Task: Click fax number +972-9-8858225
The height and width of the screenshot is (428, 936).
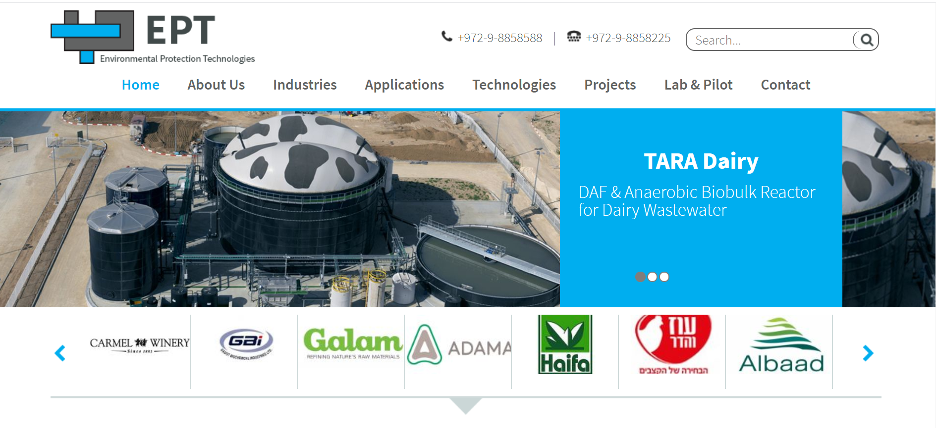Action: pyautogui.click(x=628, y=38)
